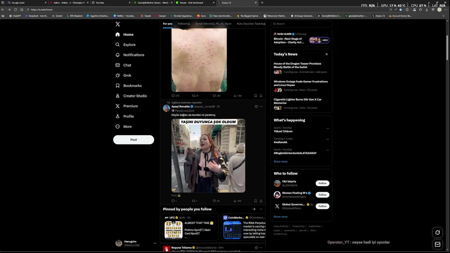Open options on Boşuna Tıklama post
Viewport: 450px width, 253px height.
[x=261, y=248]
